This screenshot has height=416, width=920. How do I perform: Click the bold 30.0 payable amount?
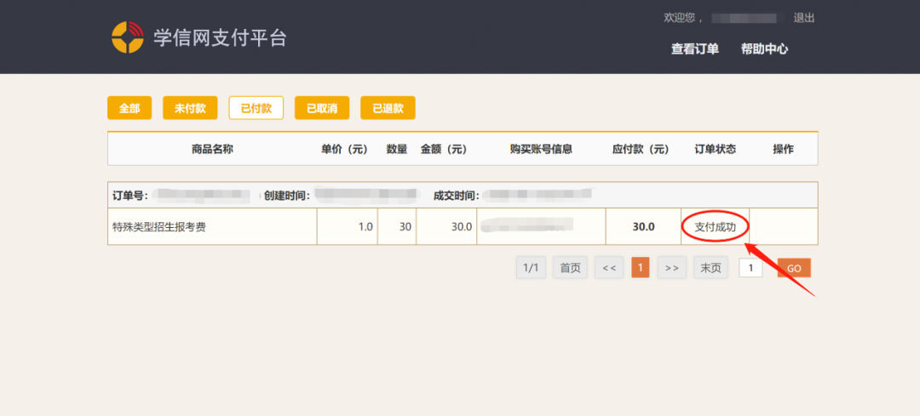pyautogui.click(x=644, y=227)
